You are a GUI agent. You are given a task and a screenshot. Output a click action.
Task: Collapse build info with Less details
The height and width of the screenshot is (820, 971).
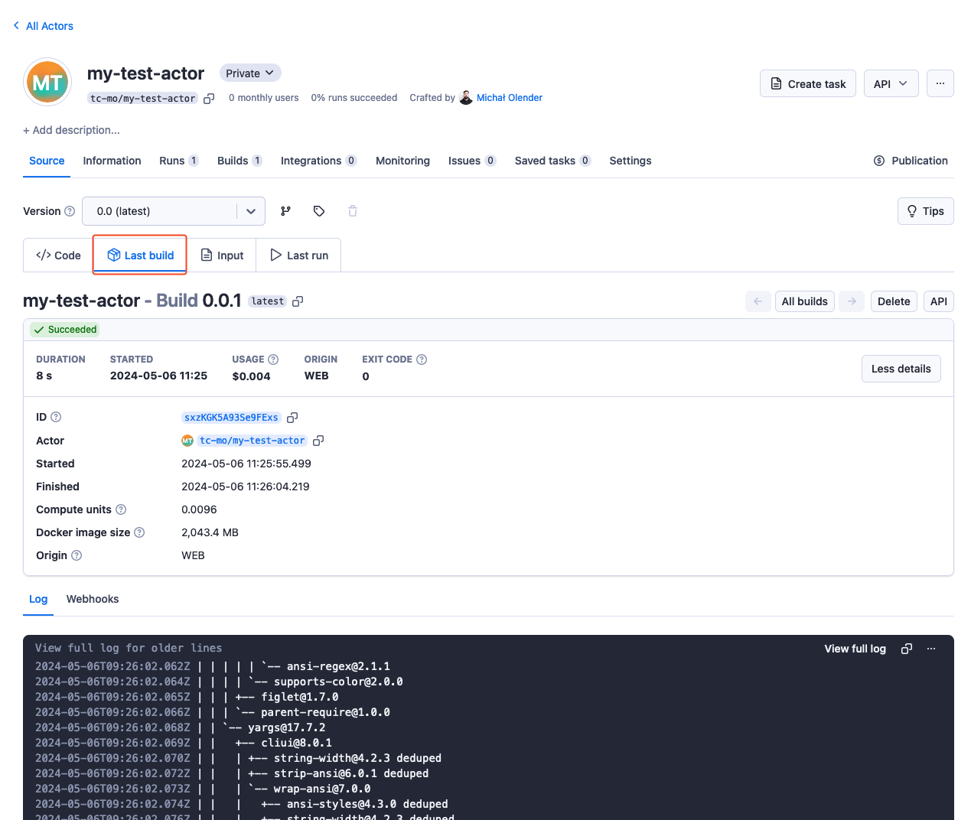tap(901, 369)
